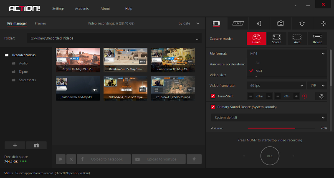
Task: Select Elgato folder in tree
Action: point(23,72)
